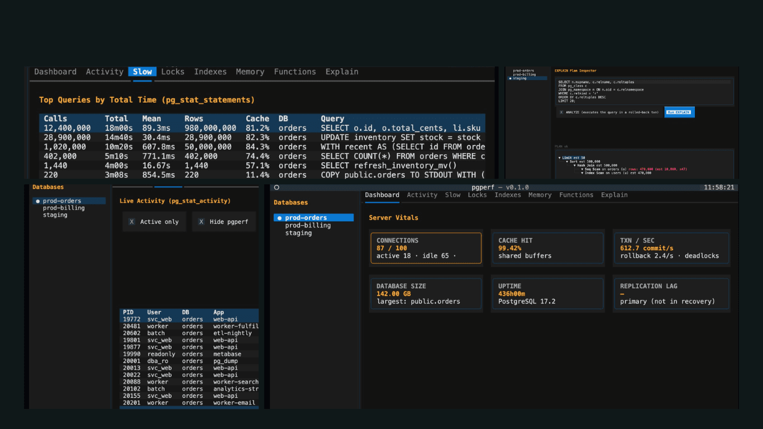This screenshot has height=429, width=763.
Task: Select prod-billing in Server Vitals window database list
Action: (308, 225)
